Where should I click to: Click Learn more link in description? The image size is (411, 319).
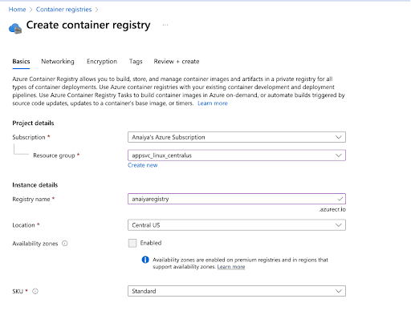coord(213,103)
